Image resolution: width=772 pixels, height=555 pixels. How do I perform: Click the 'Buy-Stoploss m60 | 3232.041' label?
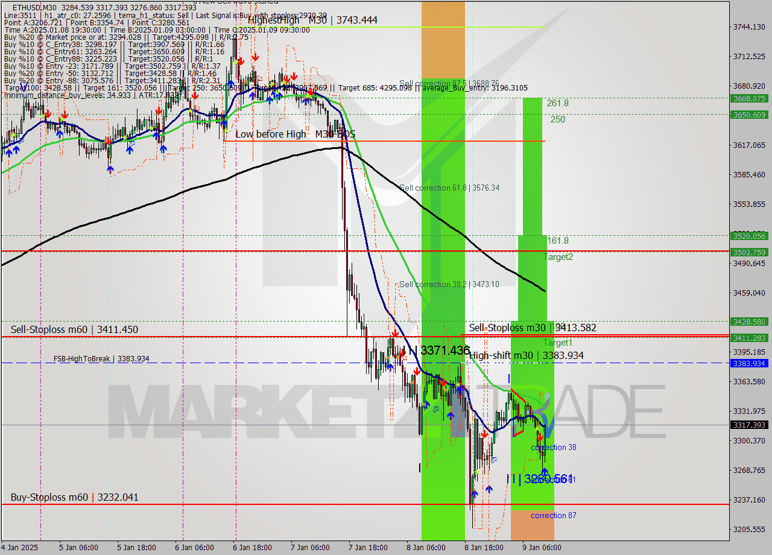[74, 497]
